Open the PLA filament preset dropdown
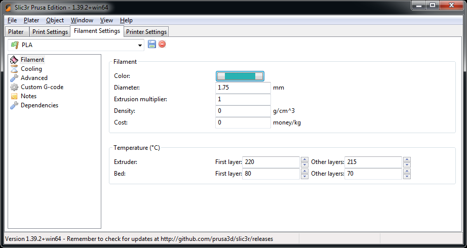 coord(76,45)
